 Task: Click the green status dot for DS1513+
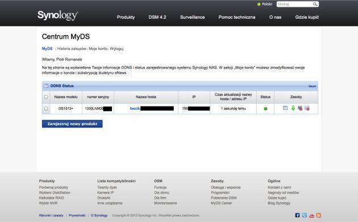point(265,109)
